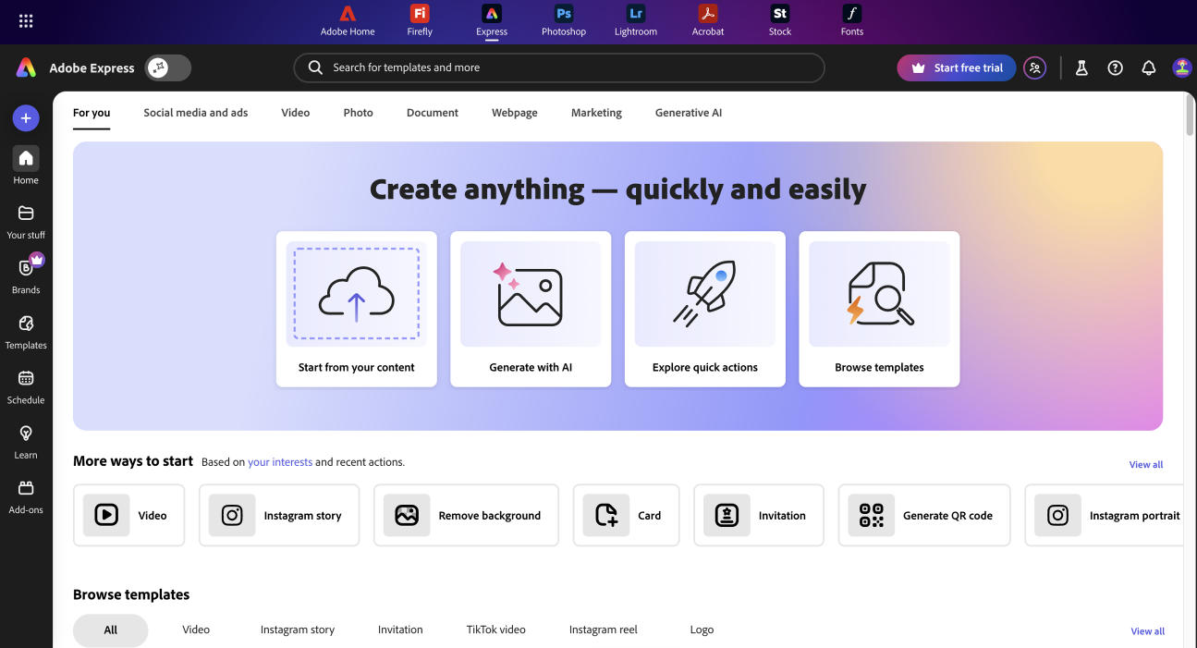Open the help question mark menu
Screen dimensions: 1197x648
pos(1115,67)
